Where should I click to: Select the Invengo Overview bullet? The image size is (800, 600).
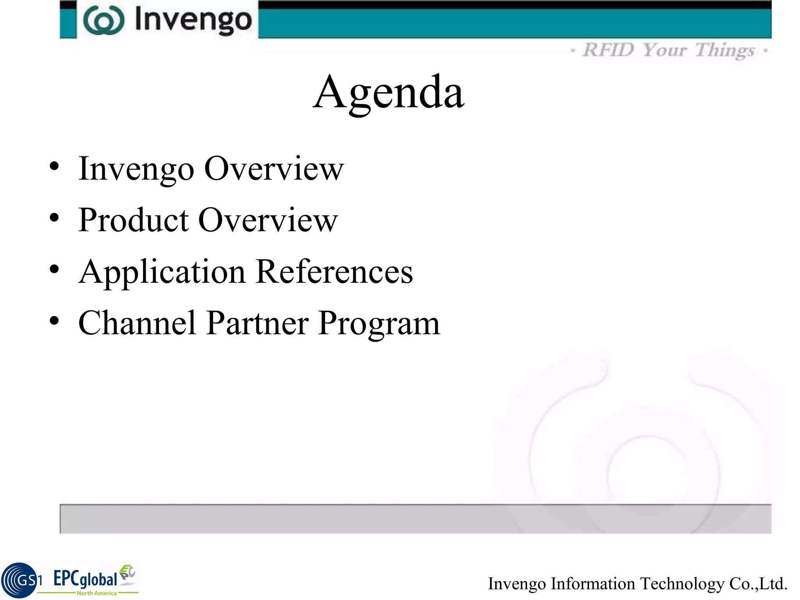(x=211, y=168)
